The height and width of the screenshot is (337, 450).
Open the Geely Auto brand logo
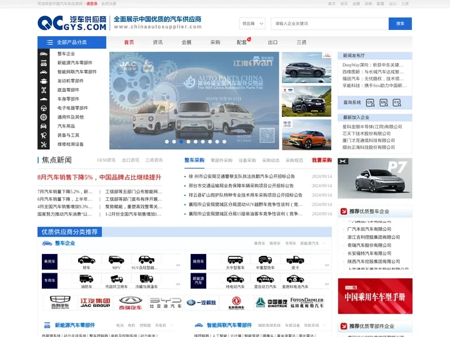point(60,302)
